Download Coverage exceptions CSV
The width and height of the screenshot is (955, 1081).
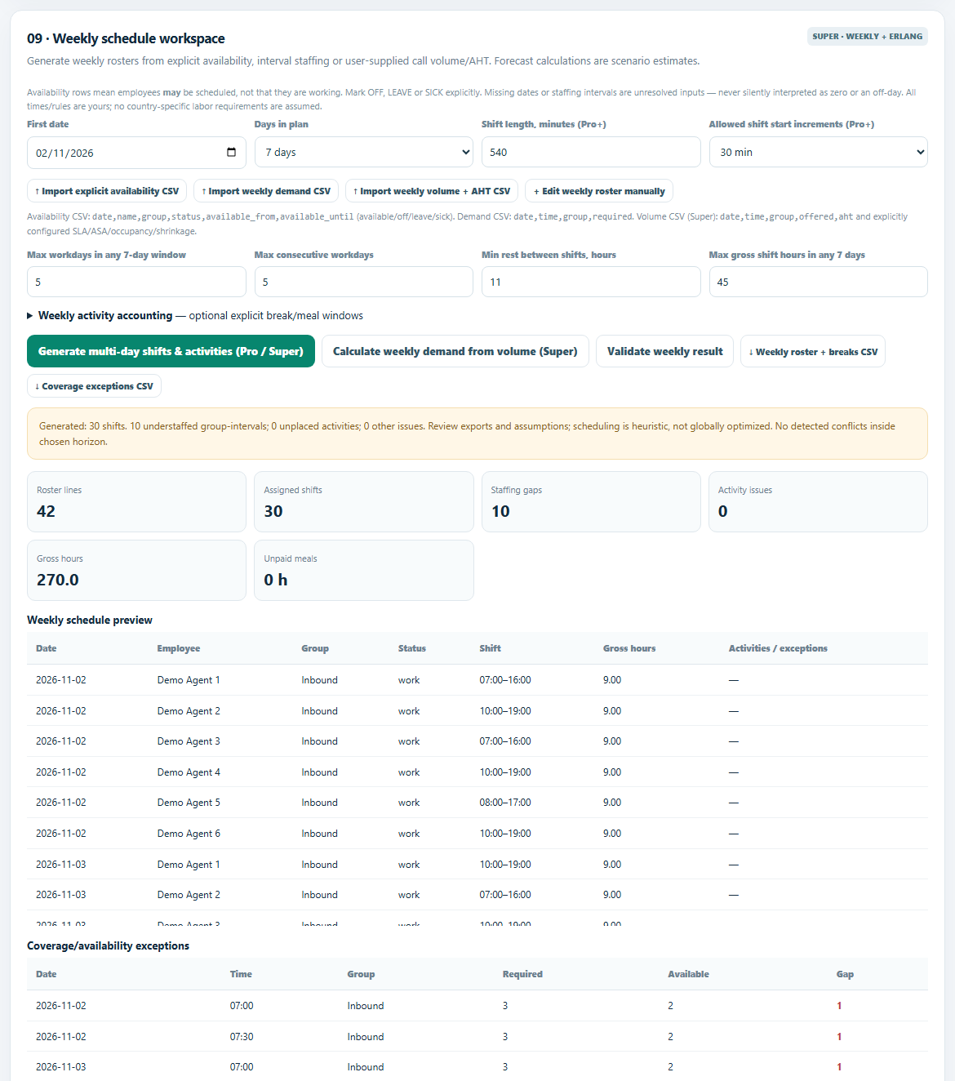[94, 386]
